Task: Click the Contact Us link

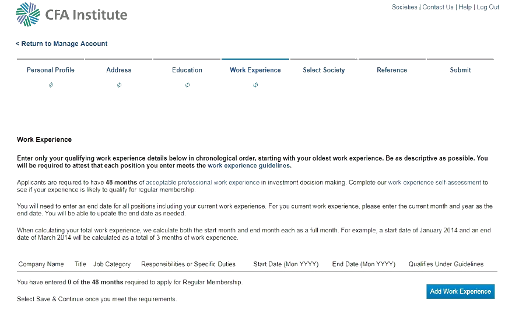Action: click(x=438, y=7)
